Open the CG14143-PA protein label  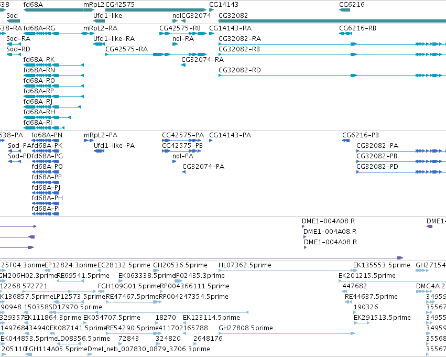coord(230,135)
